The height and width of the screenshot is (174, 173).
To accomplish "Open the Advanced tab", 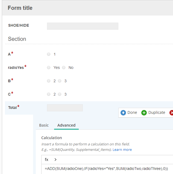I will (66, 125).
